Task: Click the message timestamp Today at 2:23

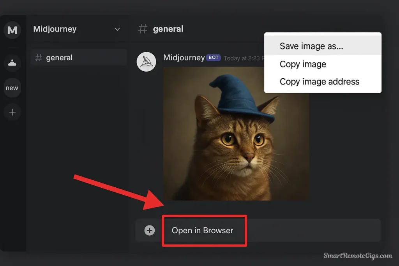Action: pyautogui.click(x=244, y=58)
